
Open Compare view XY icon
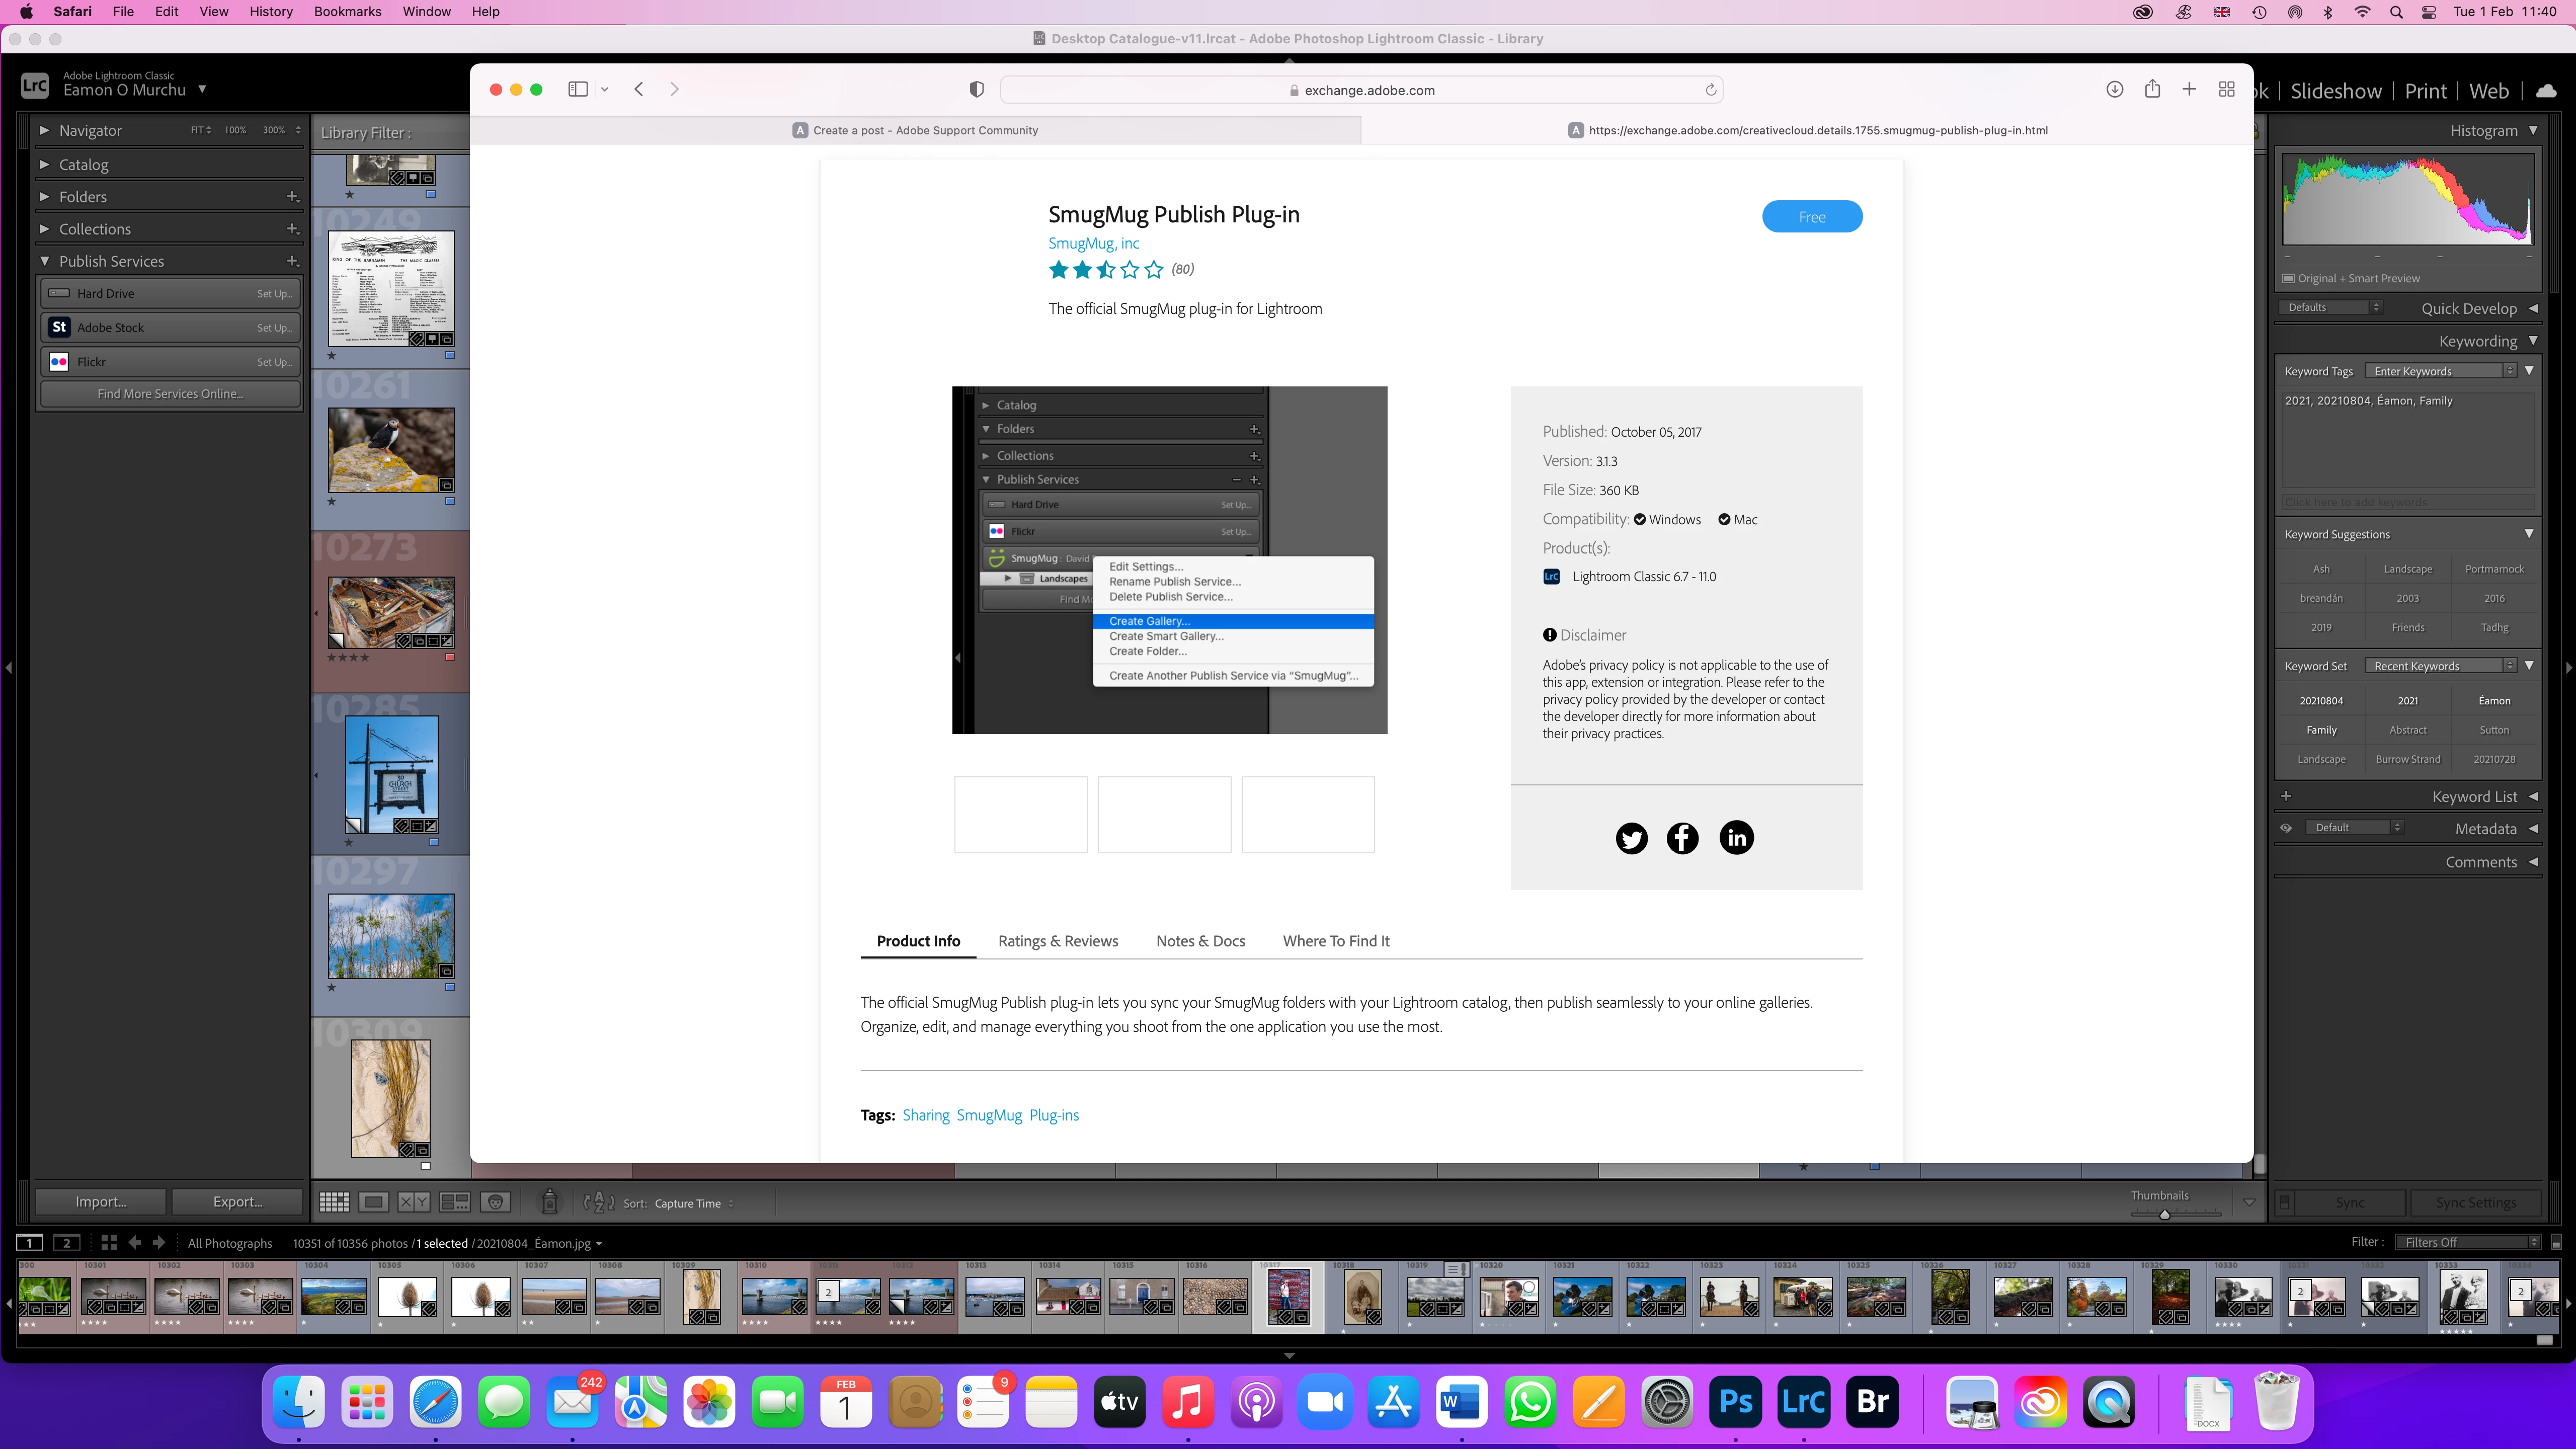coord(413,1202)
